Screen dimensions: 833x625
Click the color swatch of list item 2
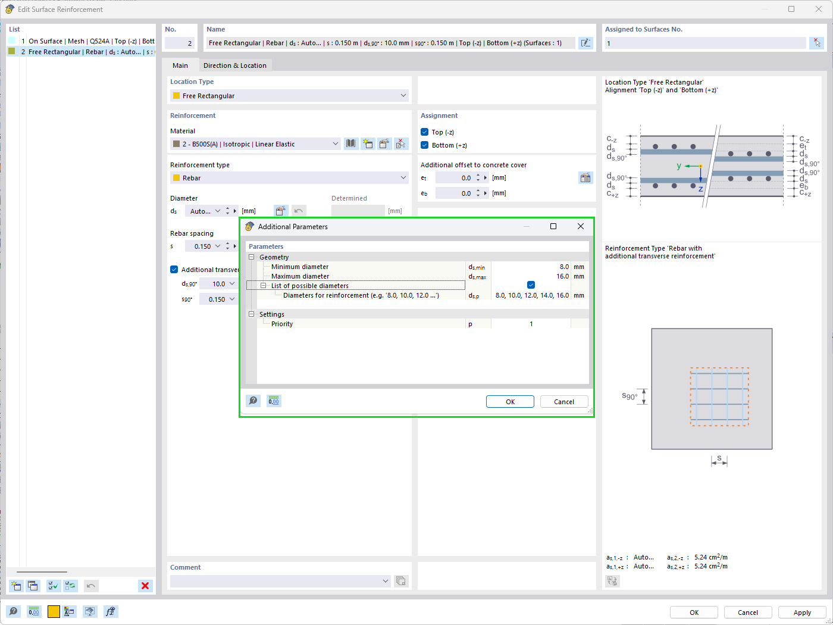12,52
